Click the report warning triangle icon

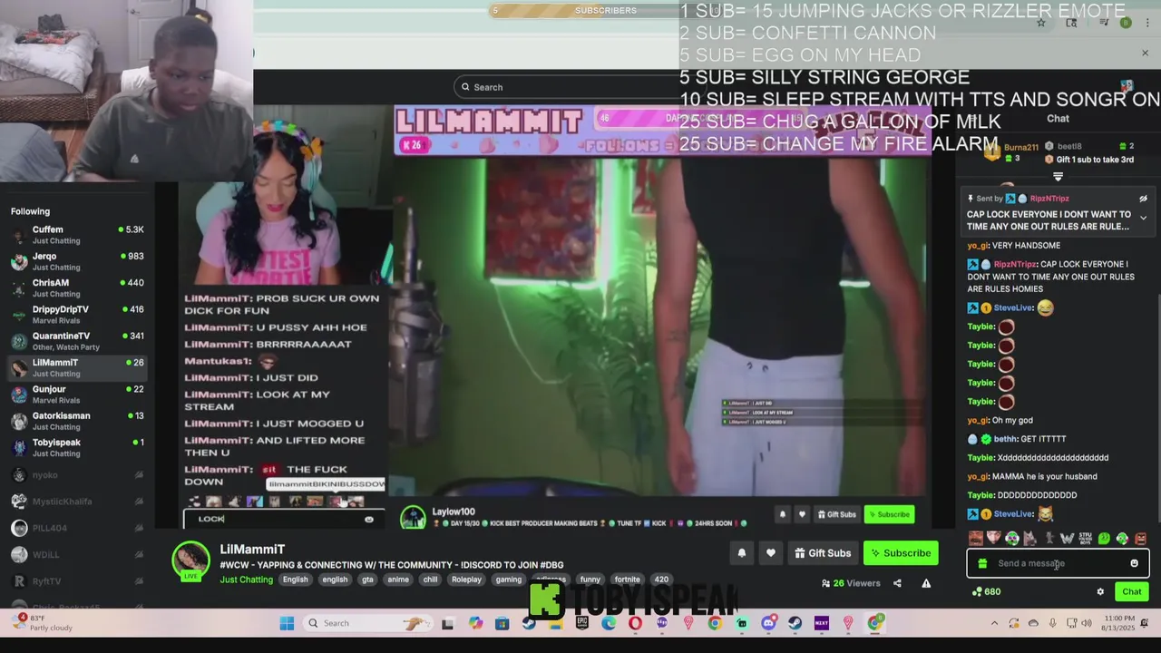tap(926, 583)
